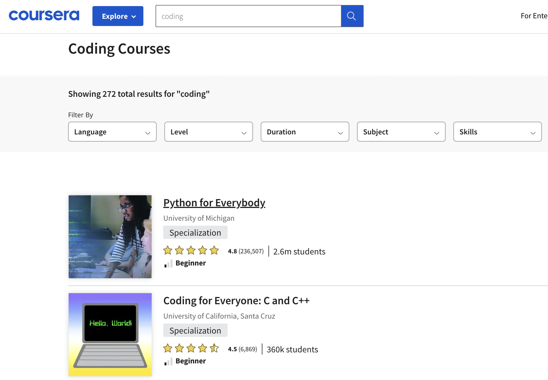The width and height of the screenshot is (548, 380).
Task: Expand the Language filter dropdown
Action: click(112, 132)
